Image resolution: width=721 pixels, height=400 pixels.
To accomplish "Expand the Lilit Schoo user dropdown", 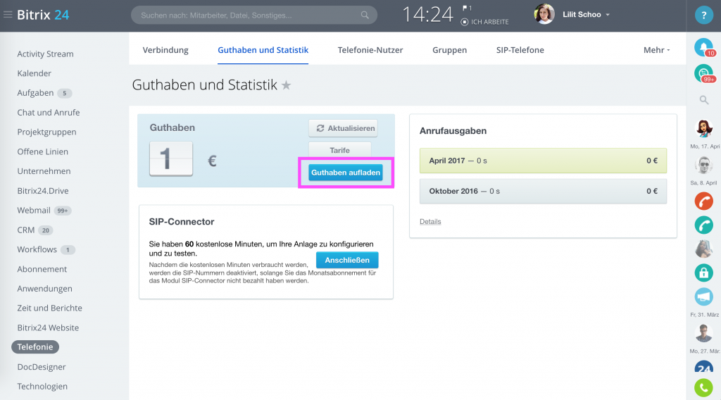I will [608, 15].
